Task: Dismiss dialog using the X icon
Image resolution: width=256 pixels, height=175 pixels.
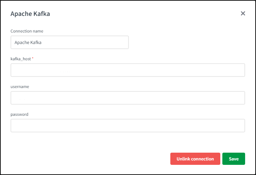Action: click(x=243, y=14)
